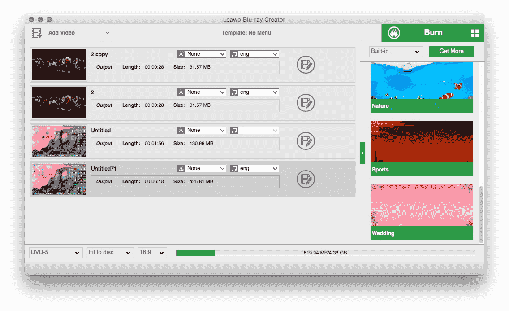Click the Add Video icon
The image size is (509, 311).
[x=36, y=32]
